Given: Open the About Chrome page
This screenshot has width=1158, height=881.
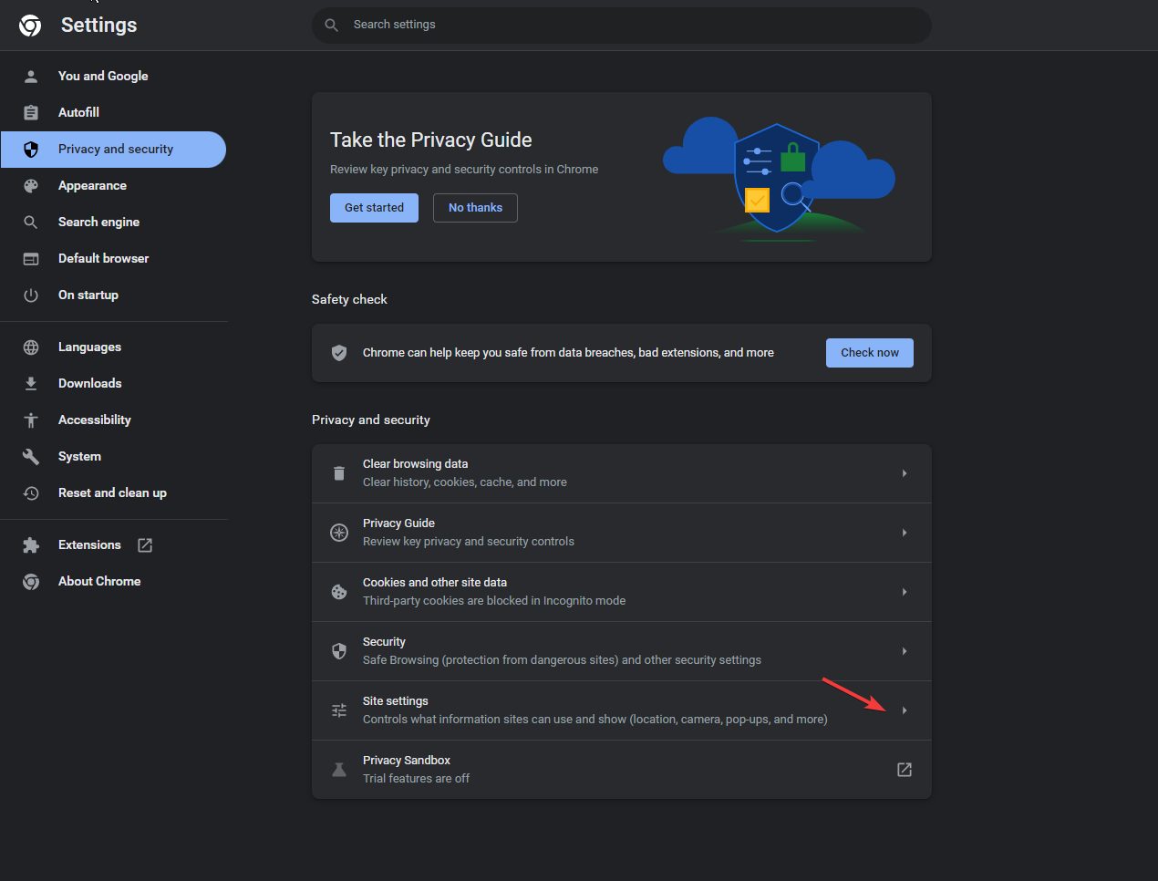Looking at the screenshot, I should [113, 582].
